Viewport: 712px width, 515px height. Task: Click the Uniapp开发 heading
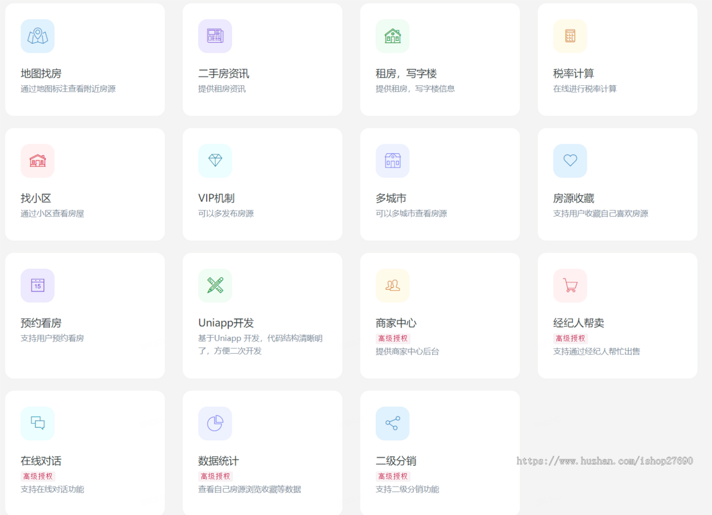click(x=226, y=323)
